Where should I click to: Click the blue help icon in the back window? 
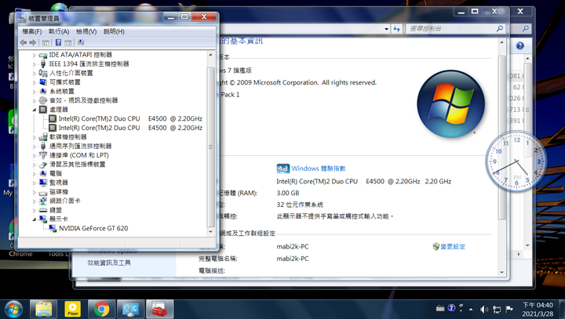(519, 45)
